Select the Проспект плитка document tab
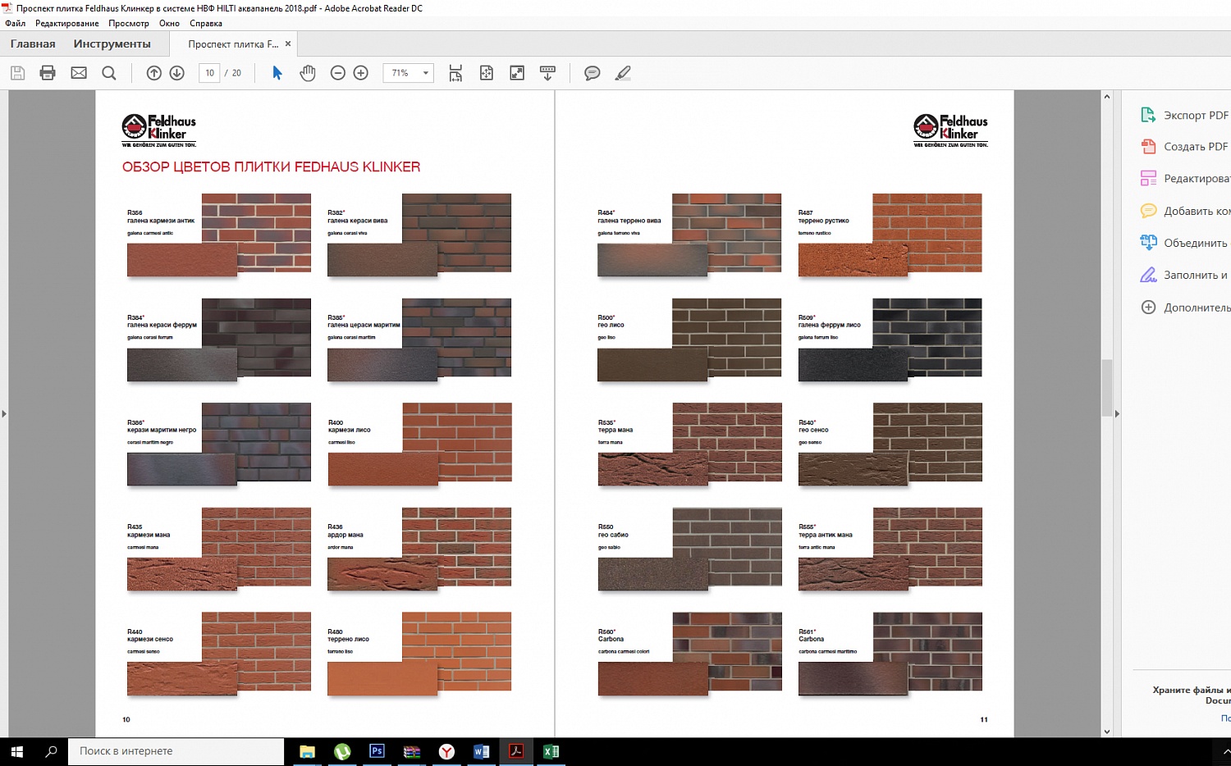The height and width of the screenshot is (766, 1231). pos(234,44)
